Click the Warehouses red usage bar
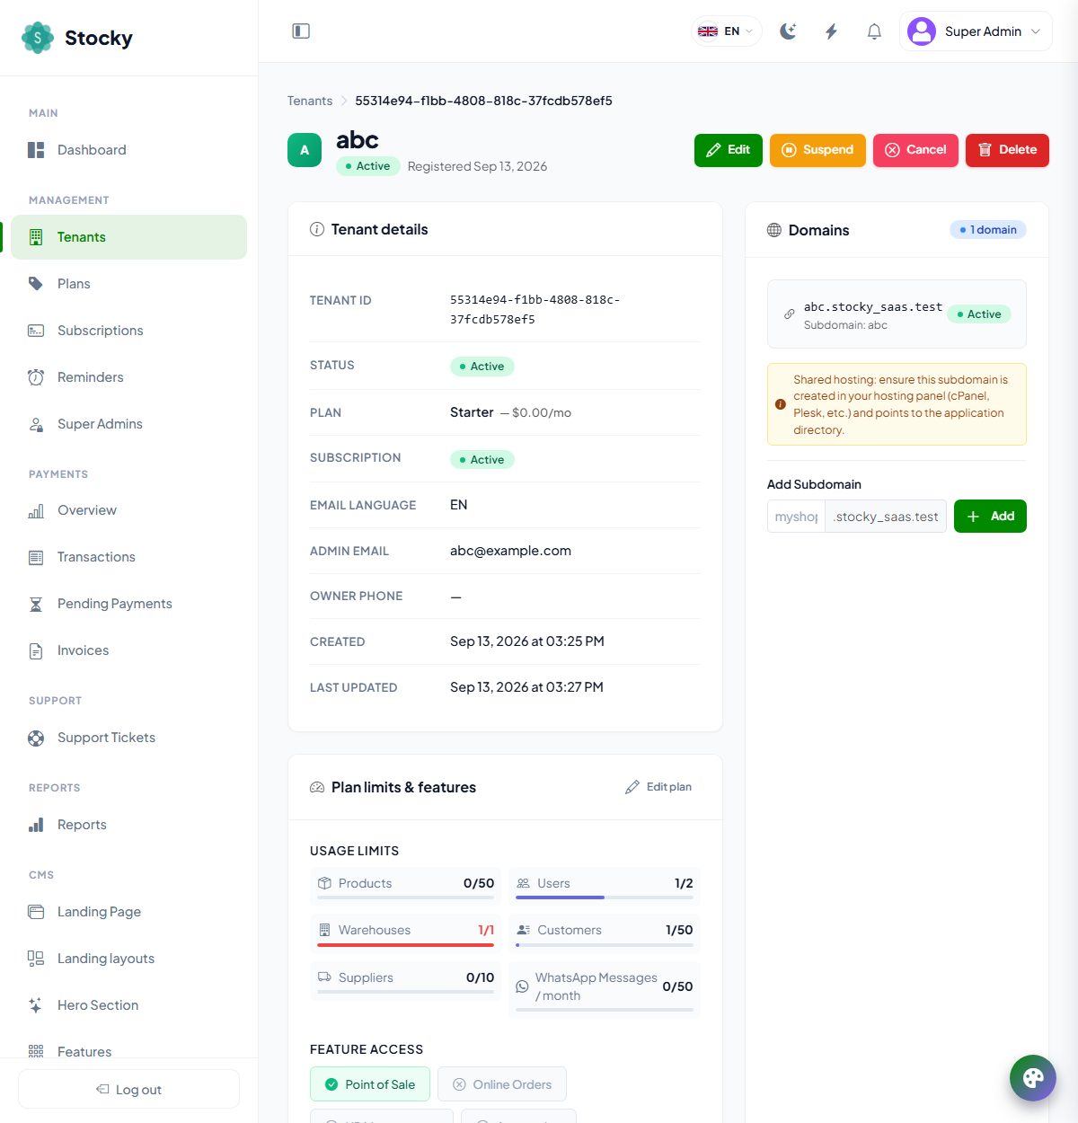1078x1123 pixels. [x=406, y=944]
